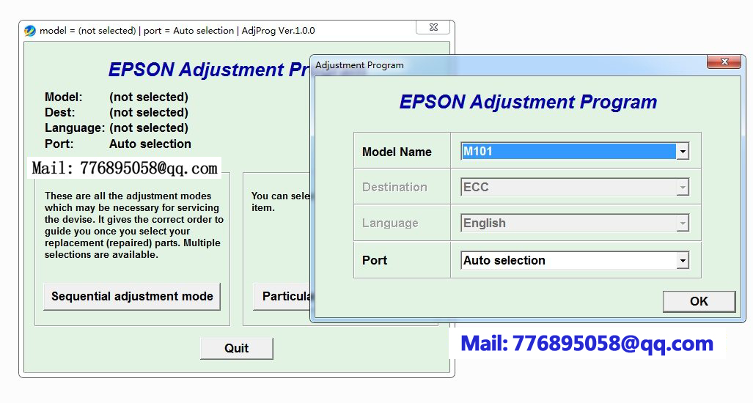Click the sequential mode description paragraph
Image resolution: width=753 pixels, height=403 pixels.
point(134,226)
